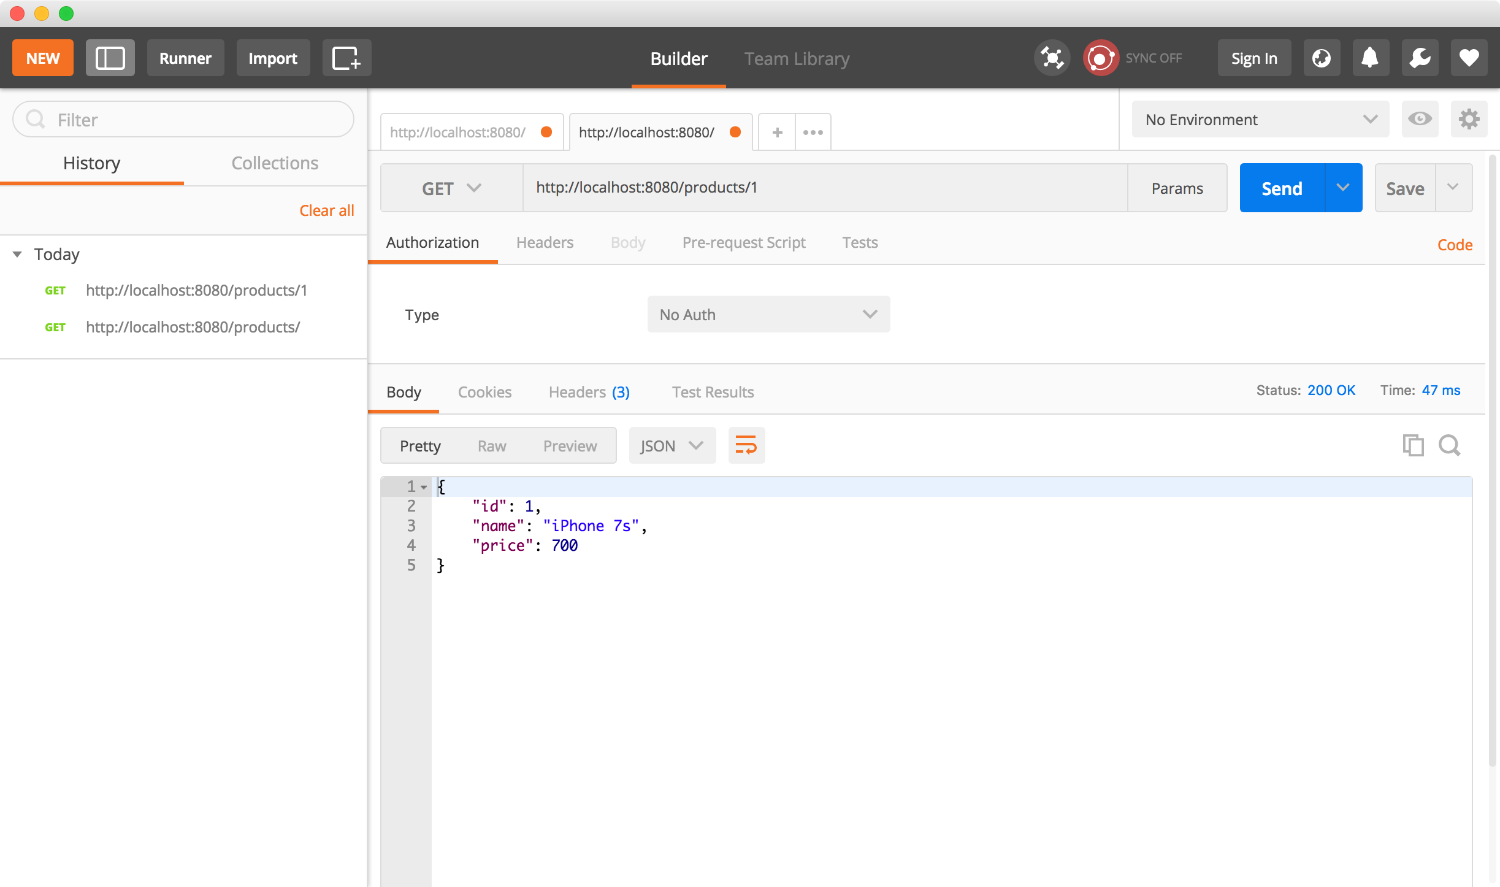Click the heart icon
This screenshot has width=1500, height=887.
pyautogui.click(x=1469, y=58)
